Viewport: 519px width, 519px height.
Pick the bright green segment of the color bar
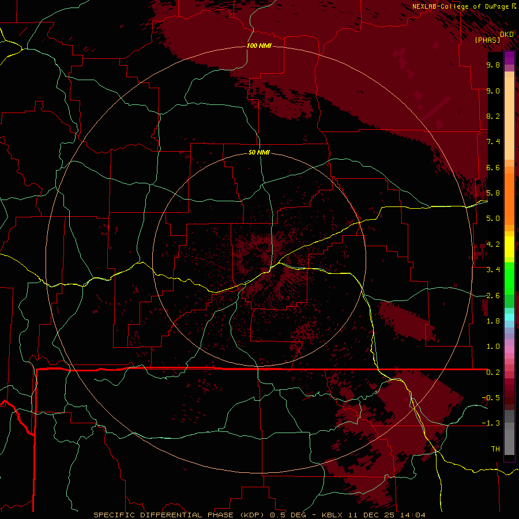tap(509, 279)
